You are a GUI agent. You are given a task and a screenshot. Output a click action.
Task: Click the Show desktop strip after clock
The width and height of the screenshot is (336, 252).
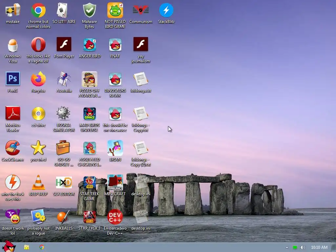333,247
